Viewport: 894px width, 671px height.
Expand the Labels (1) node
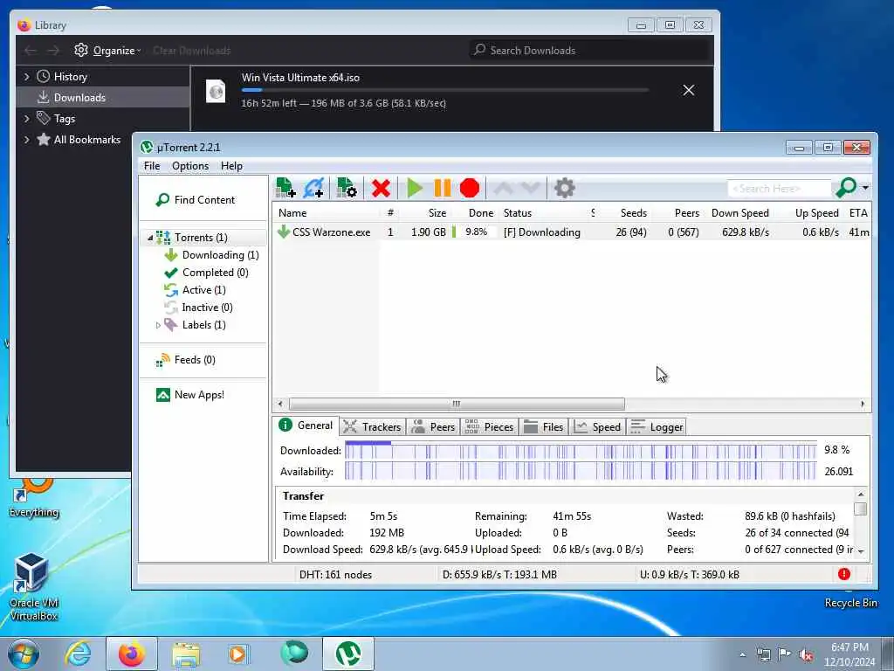[x=158, y=325]
